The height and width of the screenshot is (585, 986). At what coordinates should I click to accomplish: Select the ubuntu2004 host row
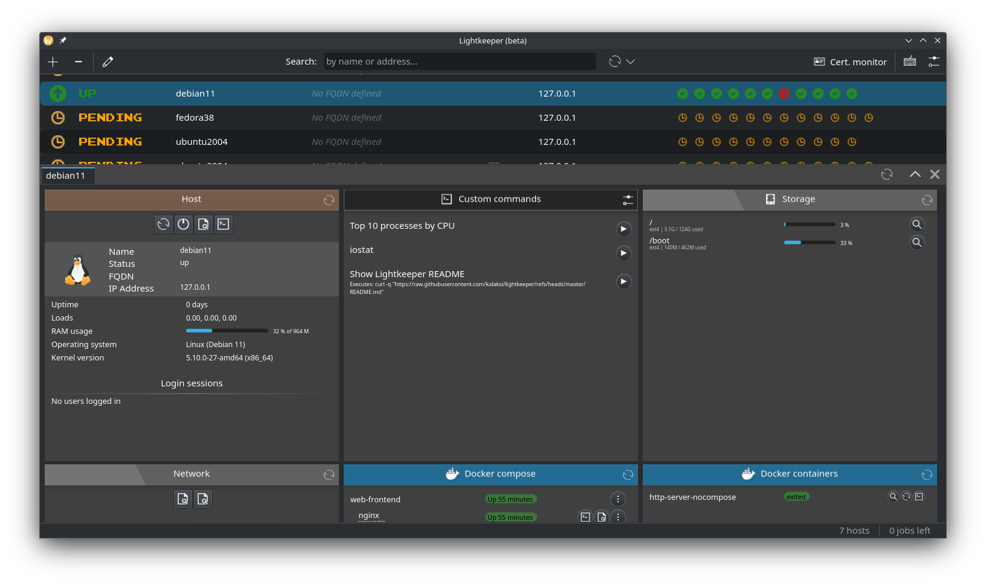[x=493, y=142]
